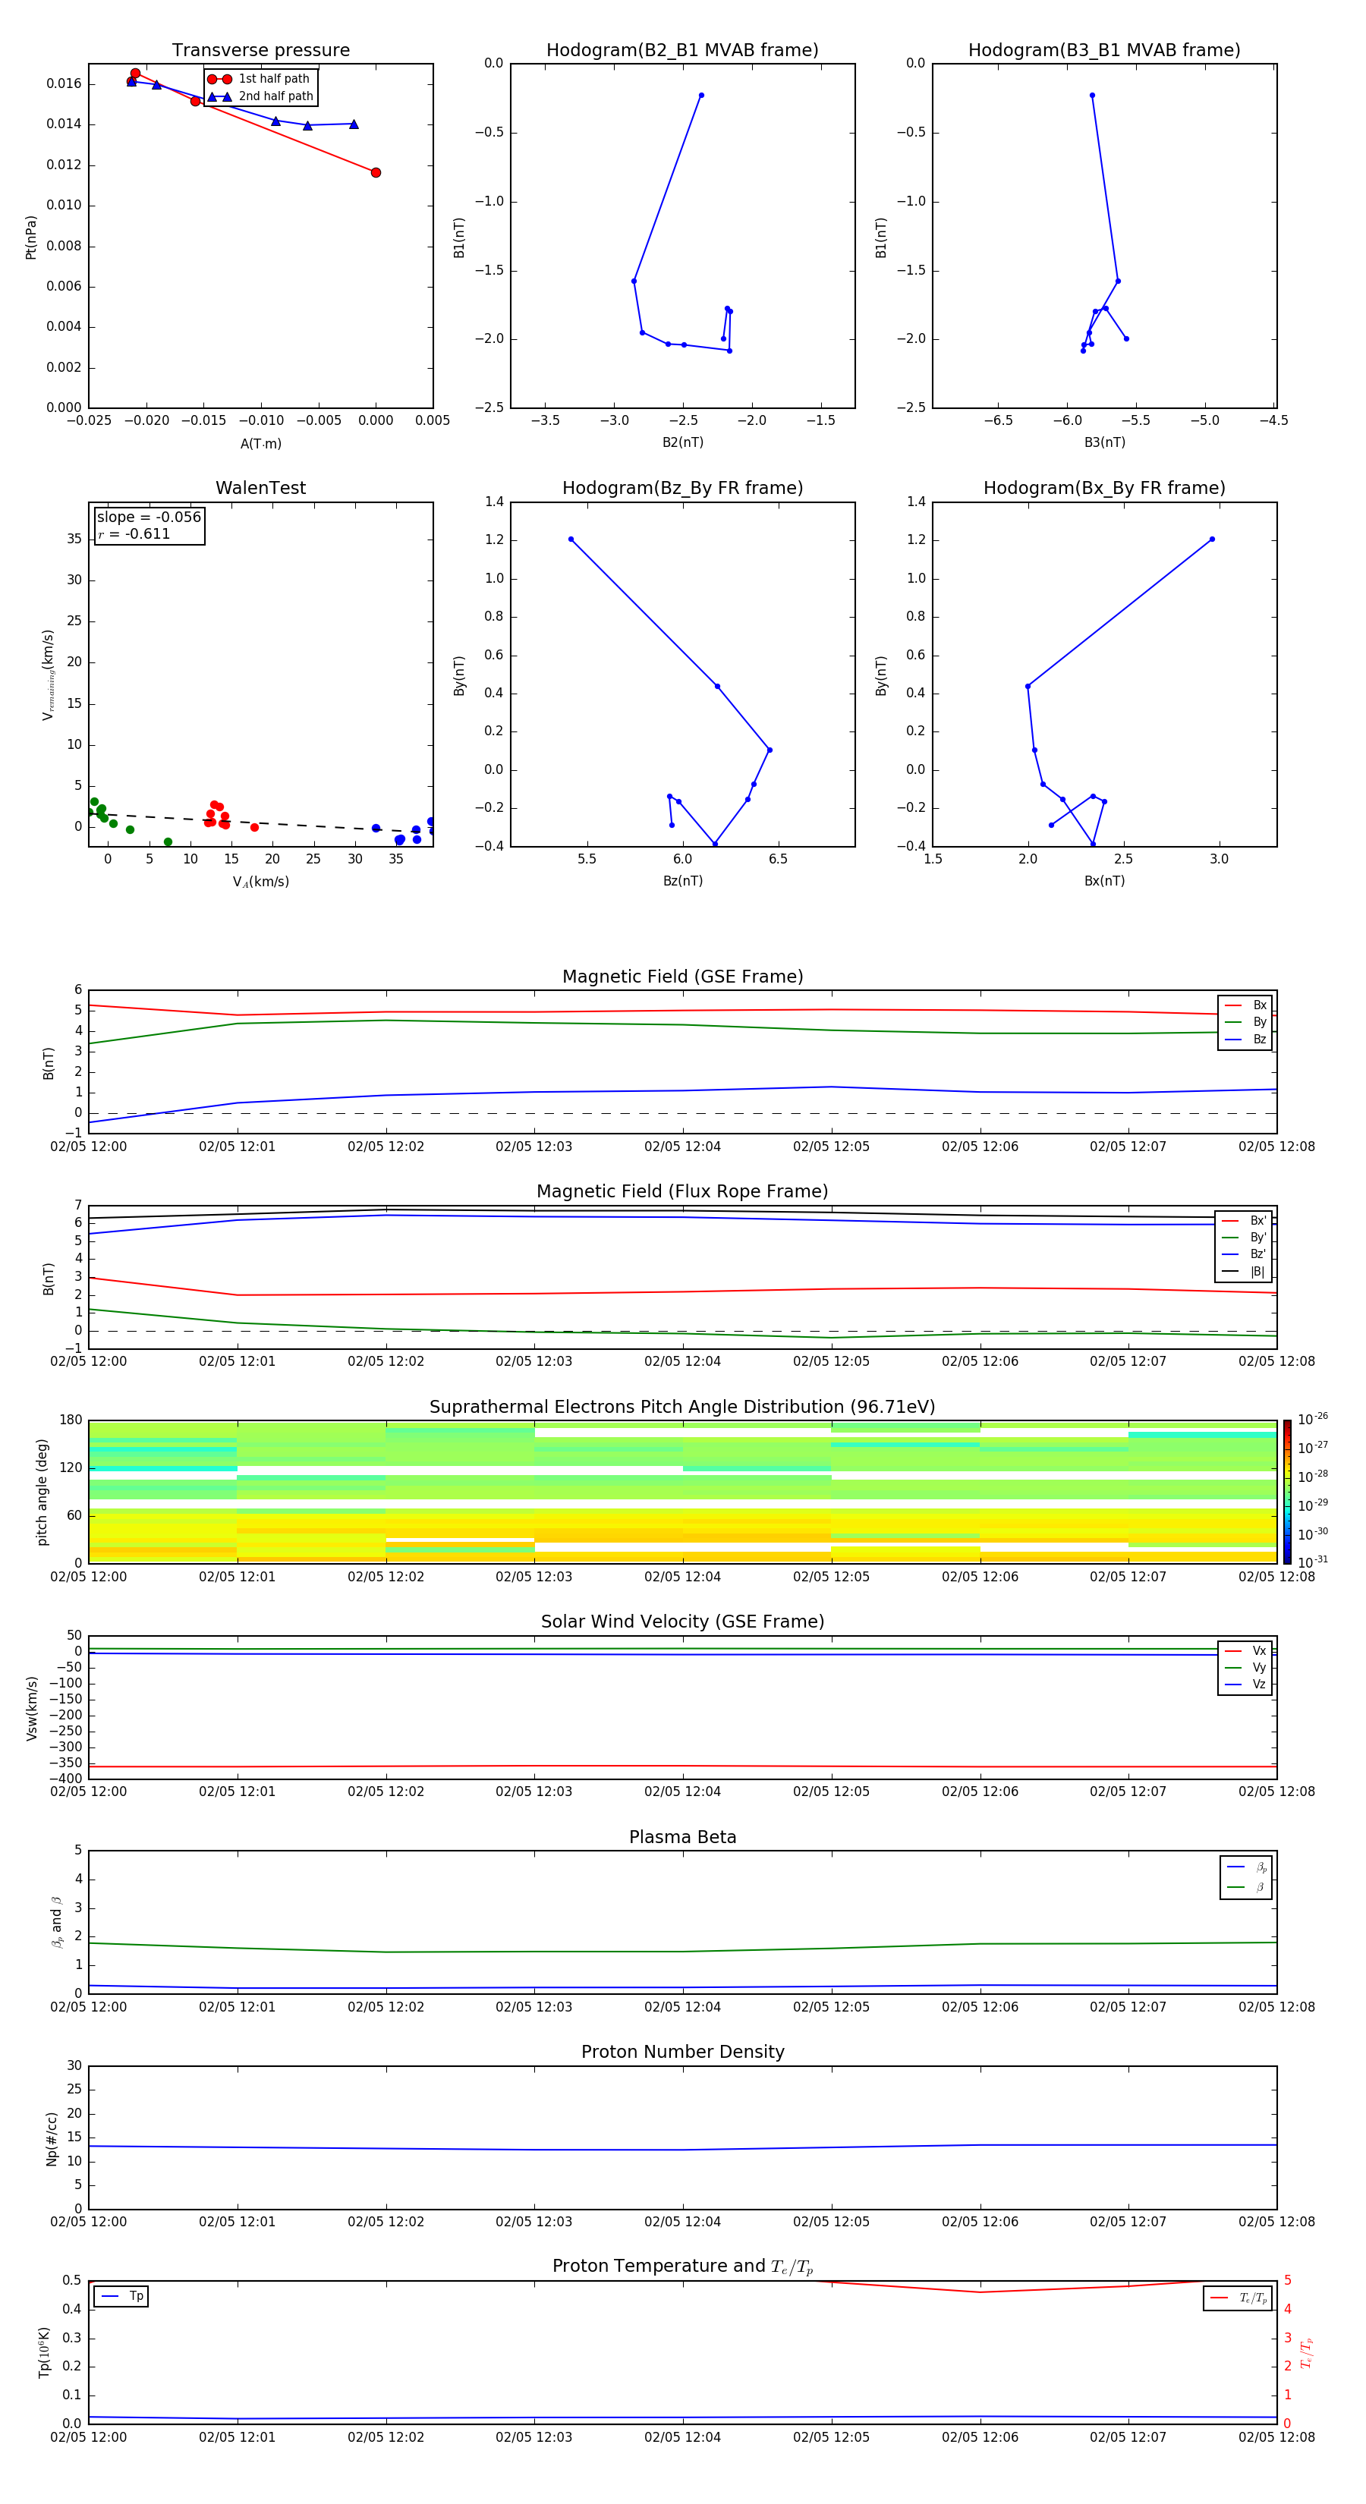
Task: Click the Suprathermal Electrons Pitch Angle Distribution title
Action: (681, 1407)
